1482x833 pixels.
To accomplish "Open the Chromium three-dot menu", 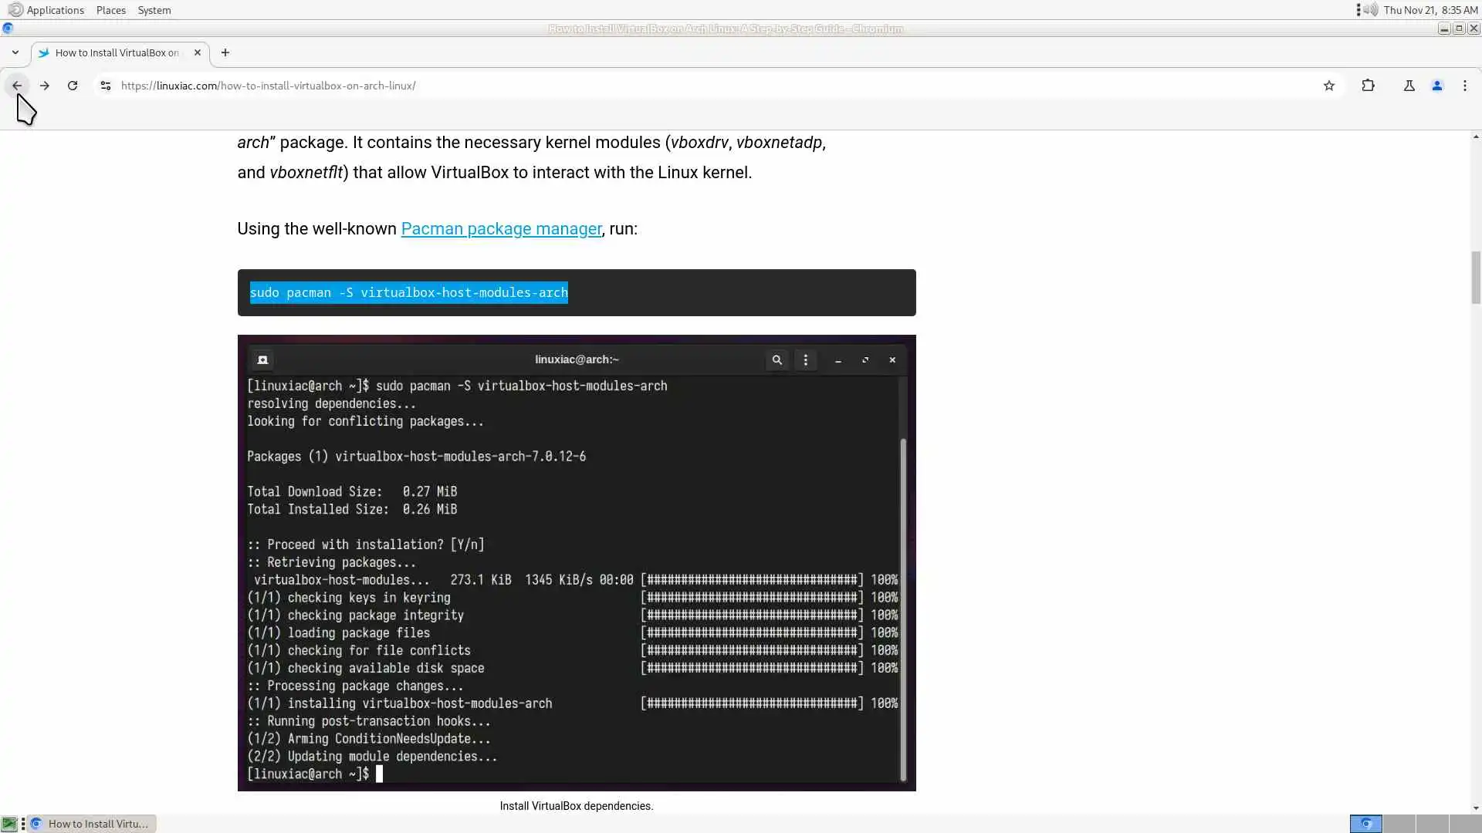I will [1464, 86].
